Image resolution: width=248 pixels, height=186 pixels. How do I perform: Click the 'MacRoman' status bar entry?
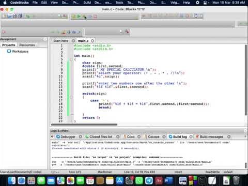point(104,172)
